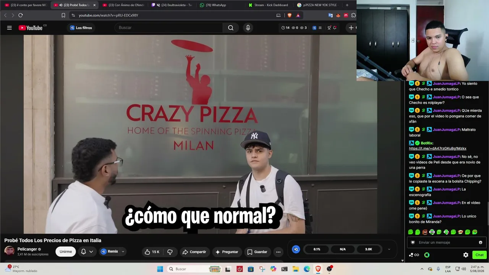489x275 pixels.
Task: Start voice search with the microphone icon
Action: pyautogui.click(x=248, y=27)
